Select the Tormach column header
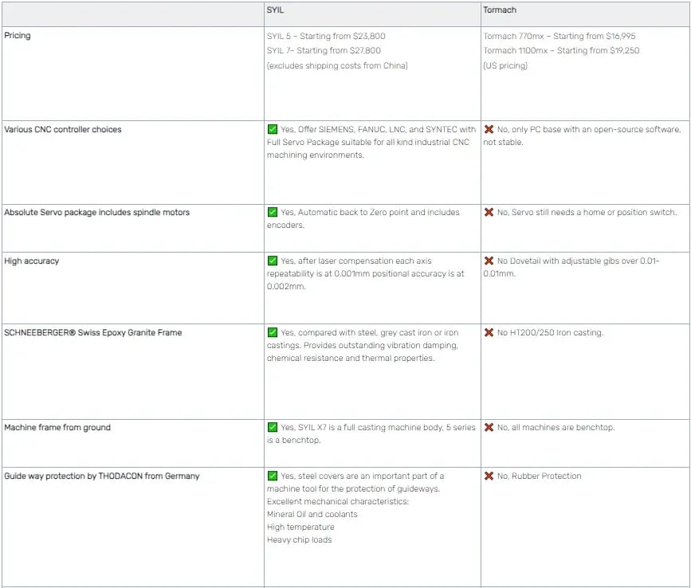The height and width of the screenshot is (588, 691). pos(500,10)
